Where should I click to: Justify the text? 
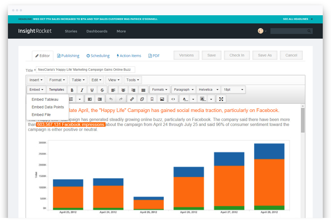(x=143, y=90)
